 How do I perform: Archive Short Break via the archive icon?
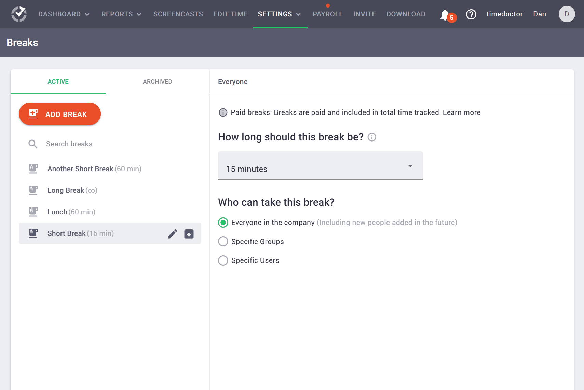(189, 233)
